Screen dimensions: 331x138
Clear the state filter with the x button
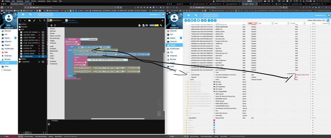pyautogui.click(x=256, y=23)
